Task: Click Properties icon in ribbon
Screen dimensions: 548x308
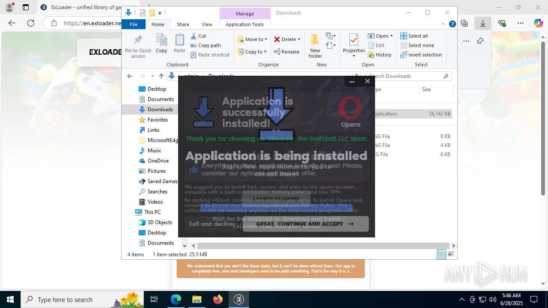Action: (354, 40)
